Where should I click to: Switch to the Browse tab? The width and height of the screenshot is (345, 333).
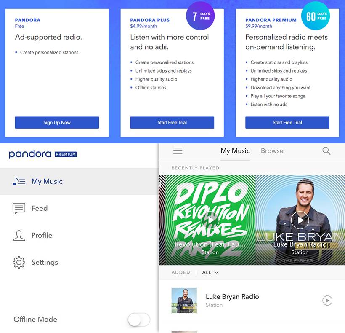[272, 151]
